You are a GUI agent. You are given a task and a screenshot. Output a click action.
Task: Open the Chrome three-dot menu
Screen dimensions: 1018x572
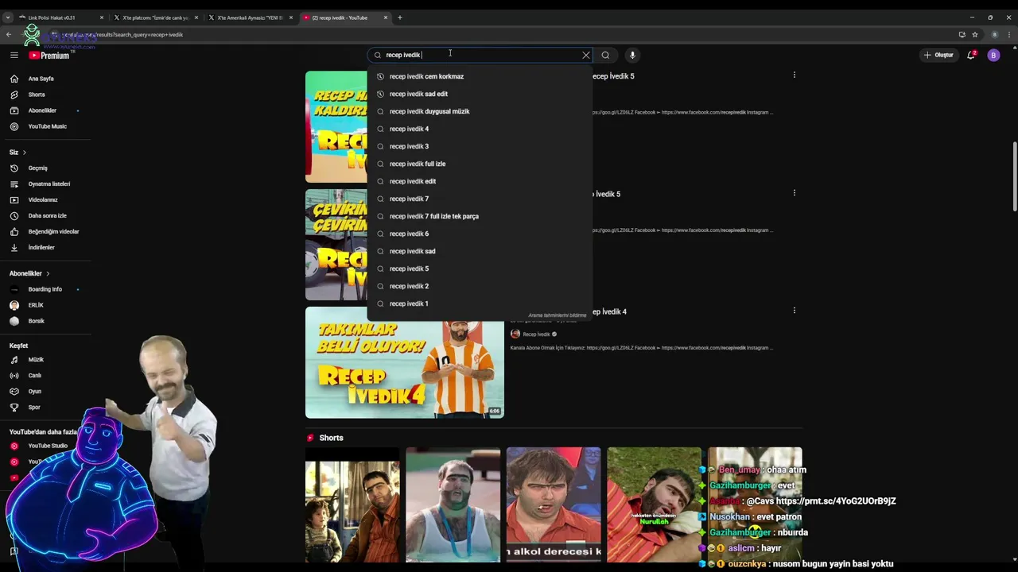click(x=1009, y=35)
